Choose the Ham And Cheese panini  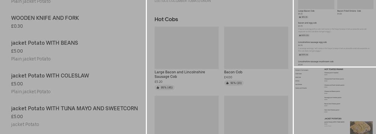tap(332, 110)
